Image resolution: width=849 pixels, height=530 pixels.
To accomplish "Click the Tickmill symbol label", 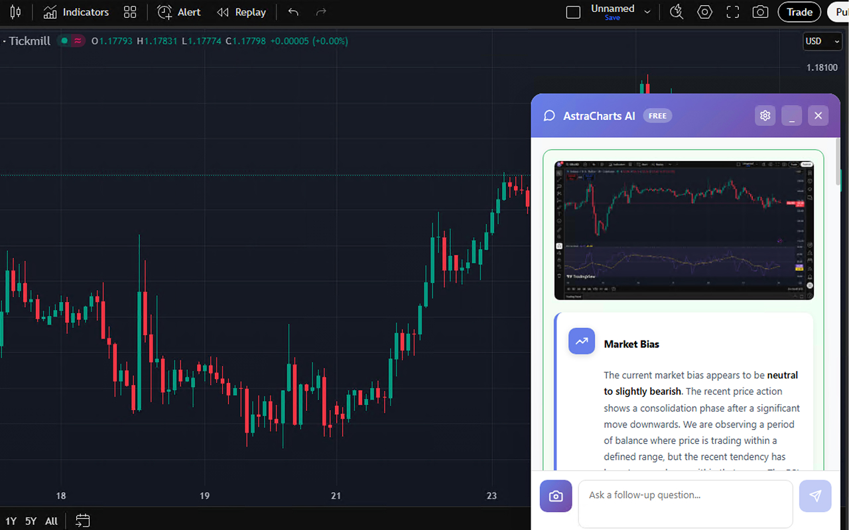I will [x=30, y=41].
